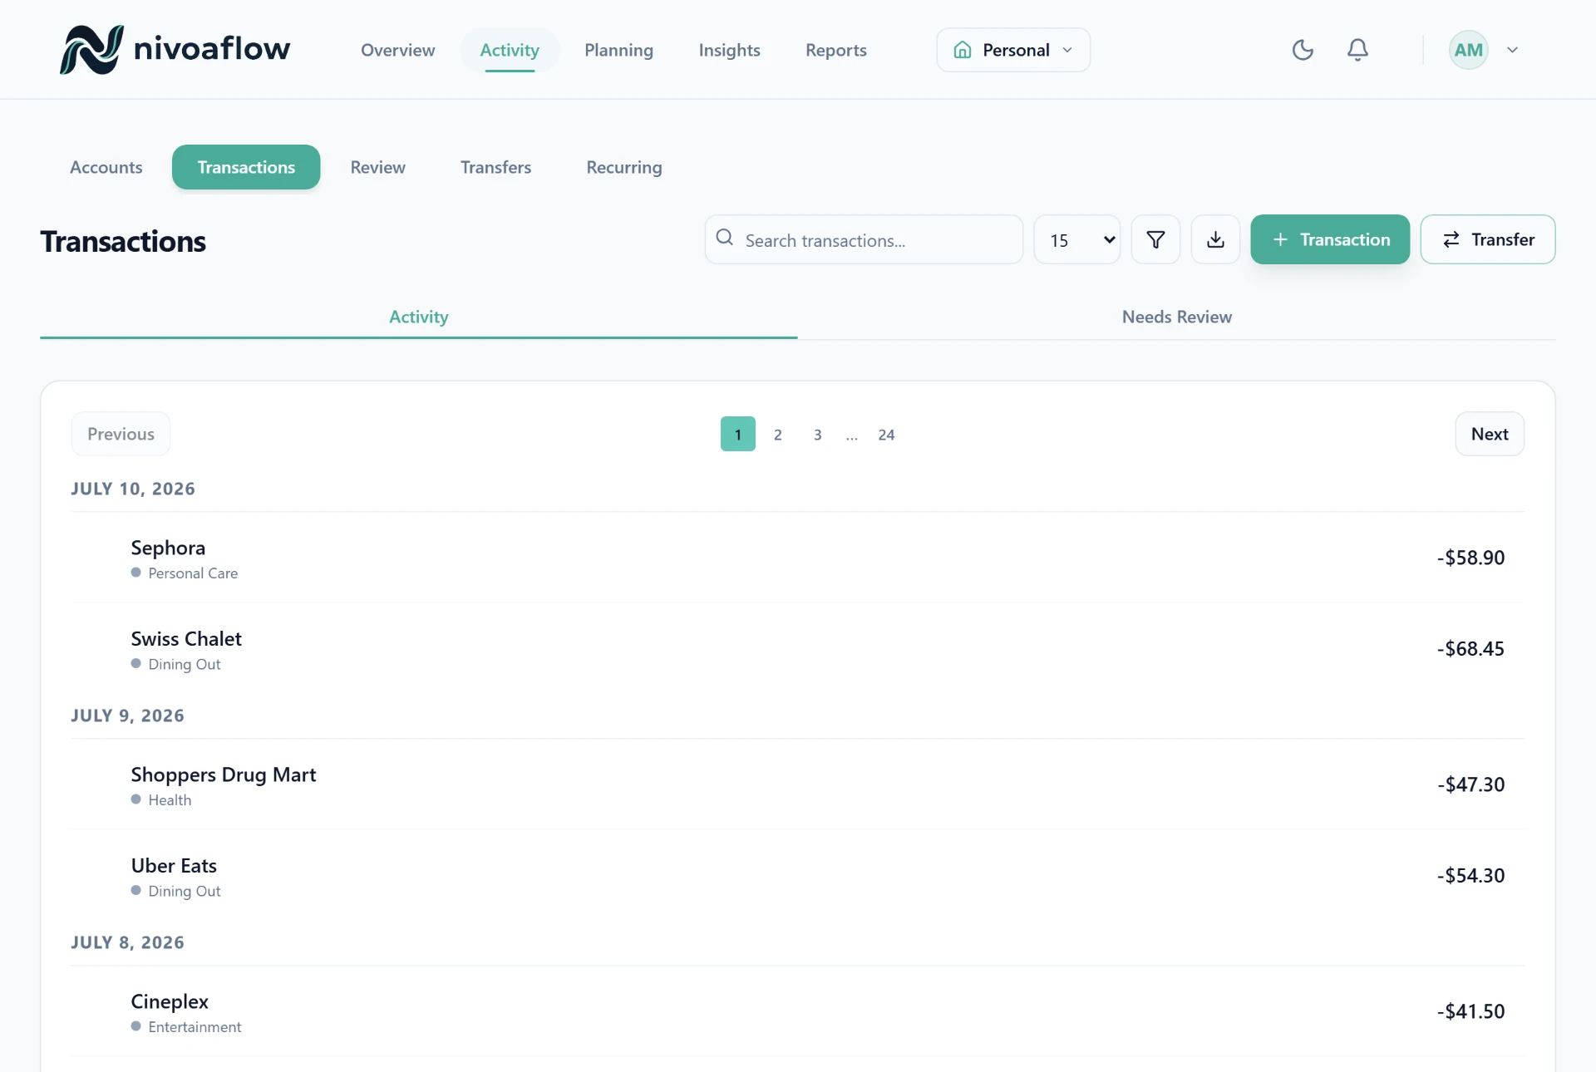Open Reports in top navigation
This screenshot has width=1596, height=1072.
835,50
